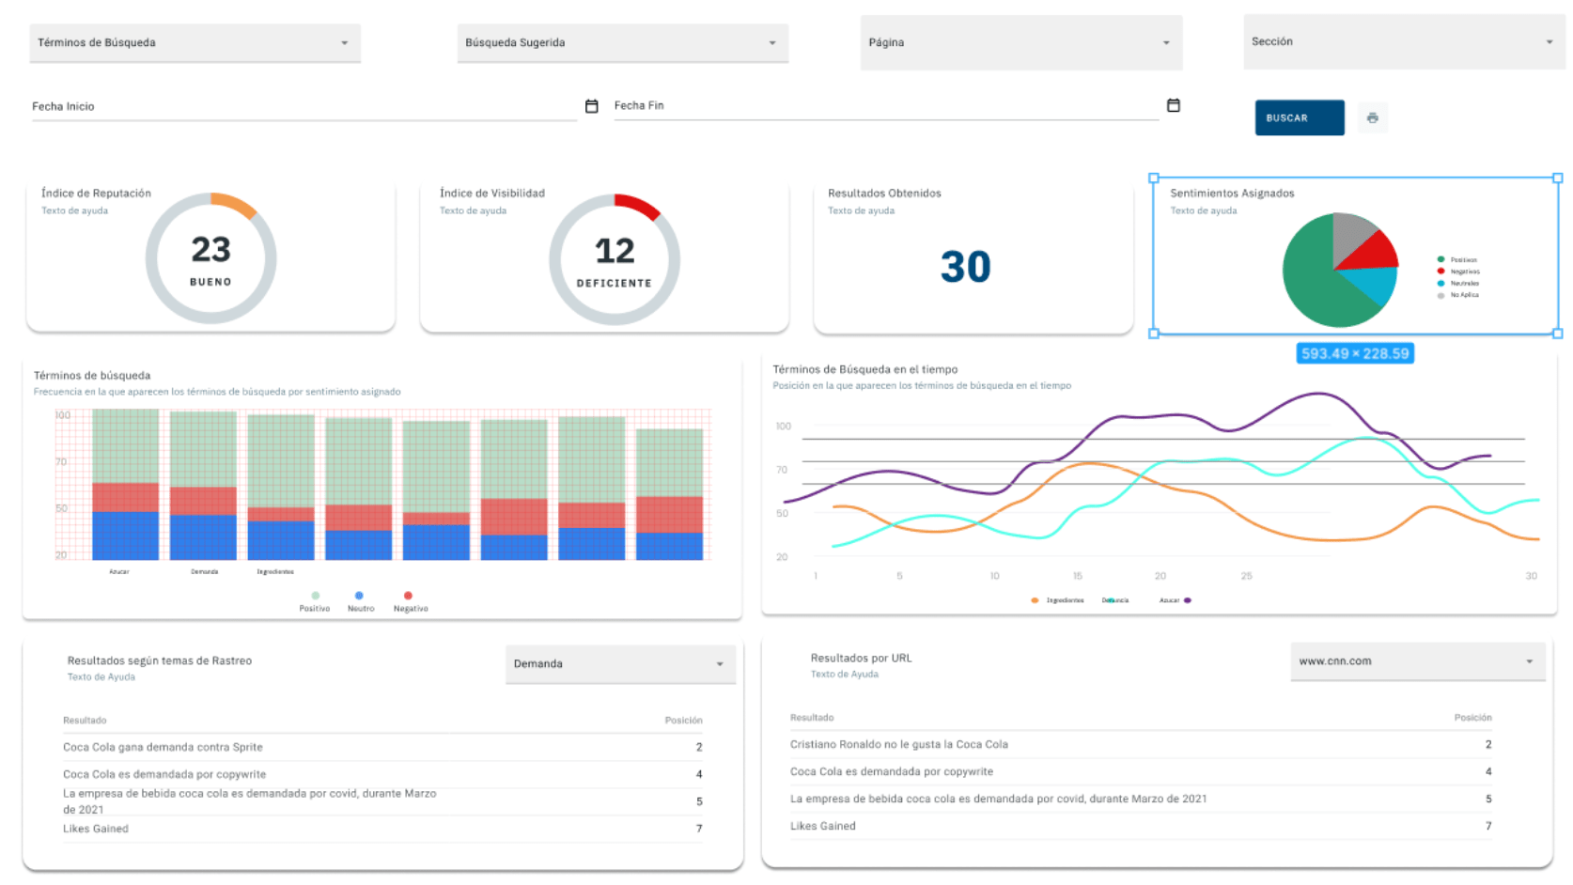Viewport: 1573px width, 885px height.
Task: Click 'Texto de ayuda' under Índice de Visibilidad
Action: point(473,210)
